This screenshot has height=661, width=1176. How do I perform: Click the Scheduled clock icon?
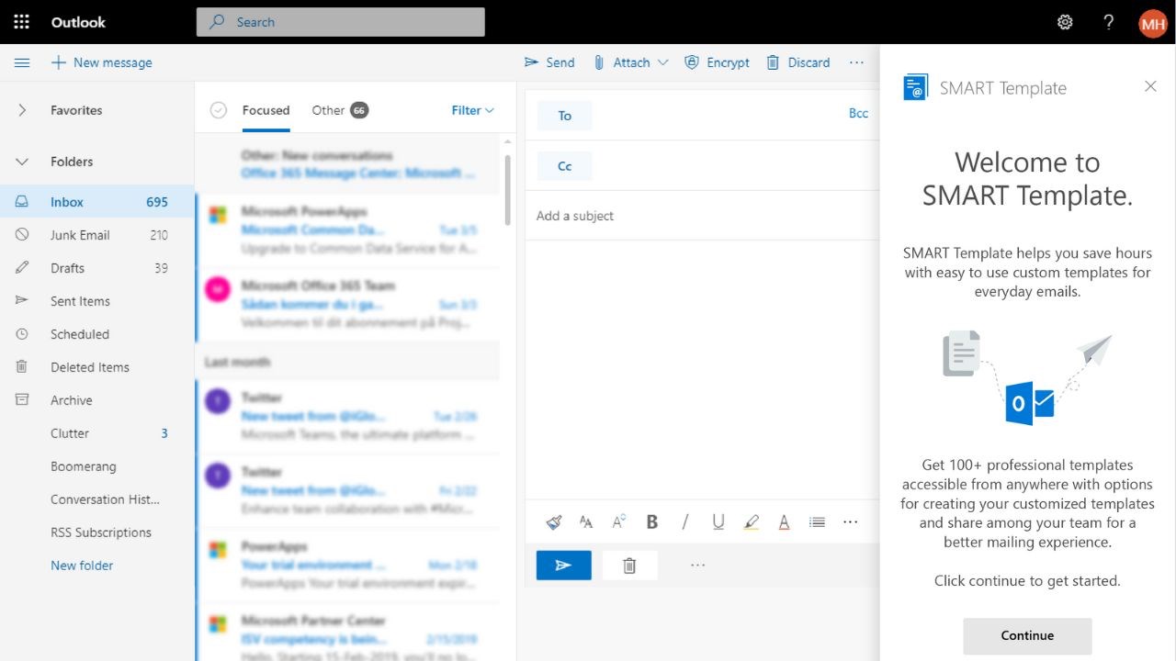pos(22,334)
